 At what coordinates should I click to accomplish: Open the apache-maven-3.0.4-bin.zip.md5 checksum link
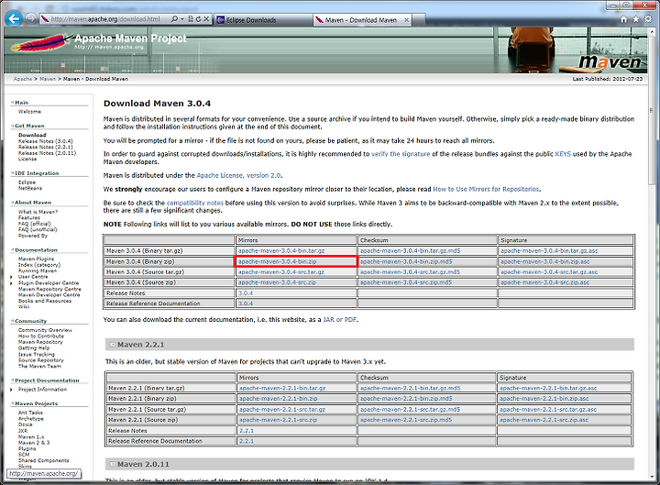(x=406, y=261)
